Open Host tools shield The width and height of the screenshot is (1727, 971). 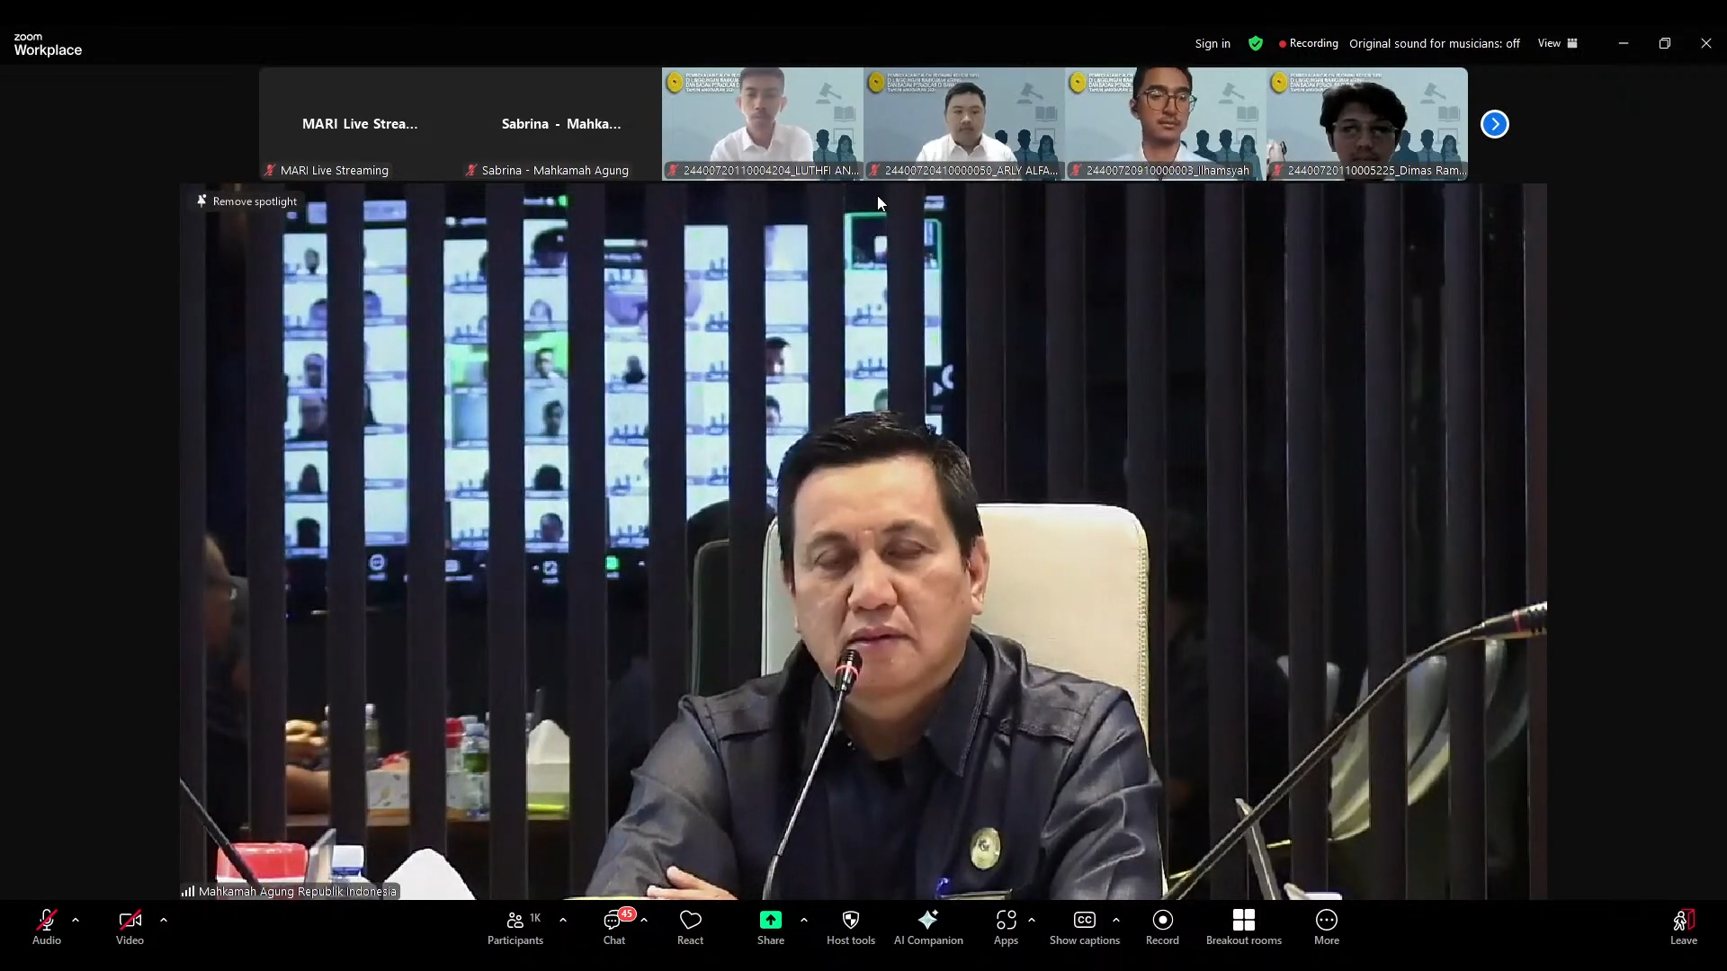click(850, 927)
